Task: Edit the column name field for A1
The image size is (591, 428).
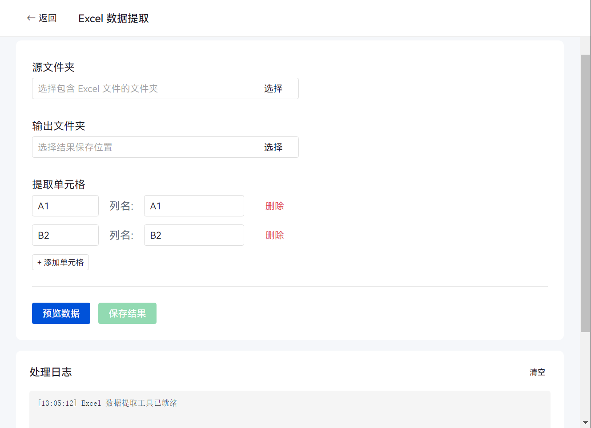Action: [194, 206]
